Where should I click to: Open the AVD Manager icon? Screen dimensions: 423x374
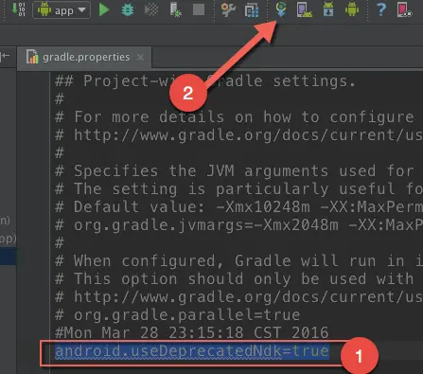click(305, 9)
